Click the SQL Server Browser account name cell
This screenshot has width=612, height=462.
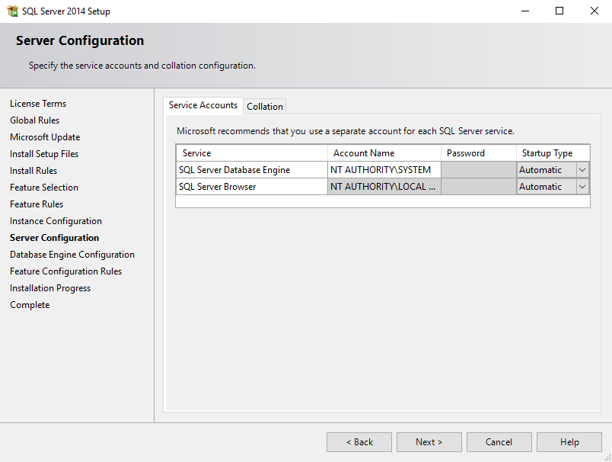pyautogui.click(x=384, y=187)
